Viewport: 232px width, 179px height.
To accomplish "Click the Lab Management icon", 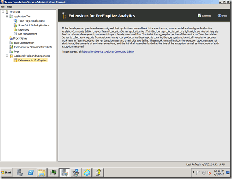I will pos(16,34).
